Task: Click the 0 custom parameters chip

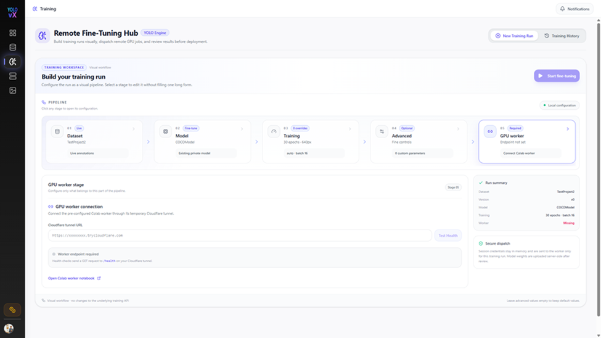Action: (422, 153)
